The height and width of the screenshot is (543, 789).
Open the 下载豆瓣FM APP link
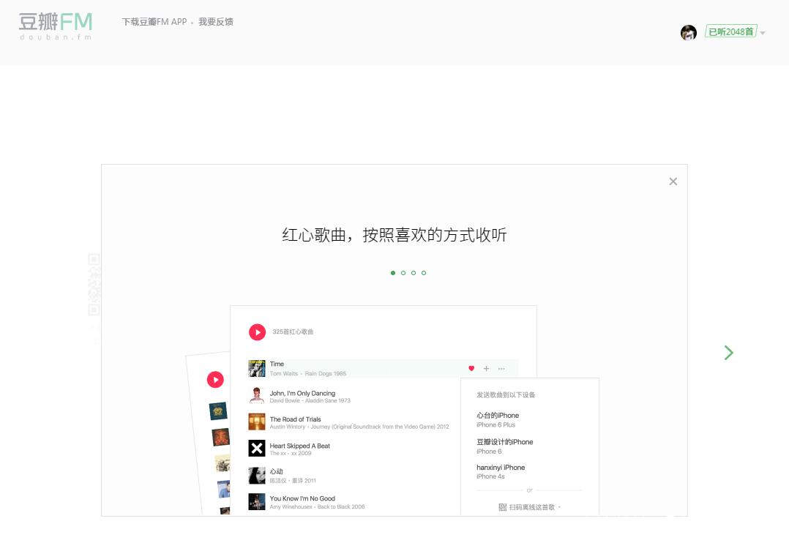point(154,22)
